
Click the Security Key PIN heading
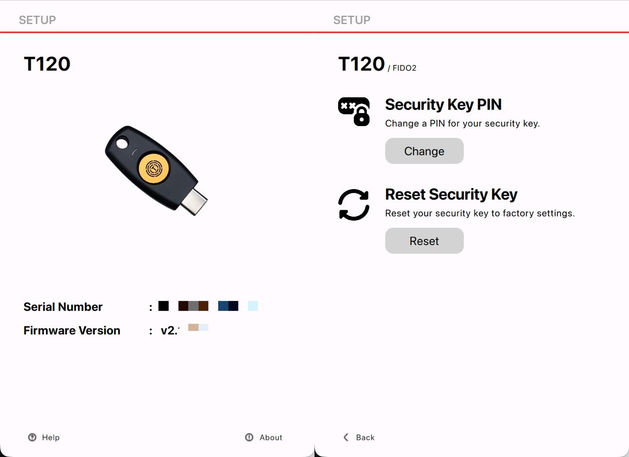pos(443,105)
